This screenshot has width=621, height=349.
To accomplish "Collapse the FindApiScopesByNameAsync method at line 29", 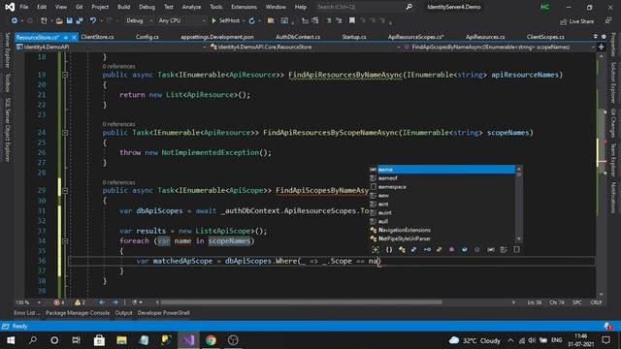I will point(65,191).
